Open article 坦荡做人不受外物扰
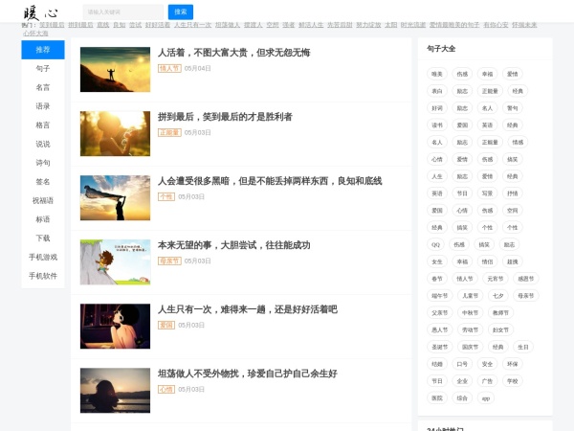The image size is (574, 431). click(x=248, y=374)
